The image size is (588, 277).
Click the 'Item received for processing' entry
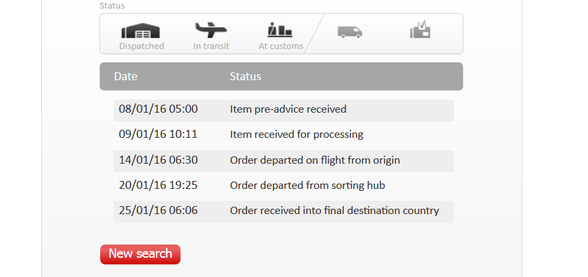pyautogui.click(x=297, y=135)
